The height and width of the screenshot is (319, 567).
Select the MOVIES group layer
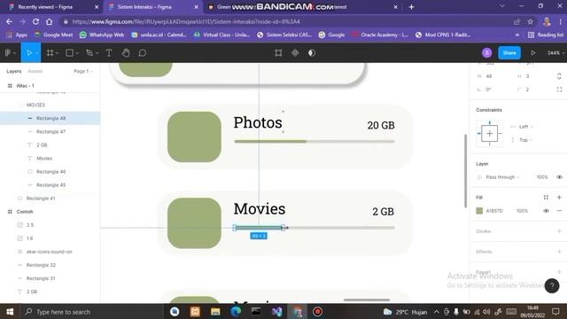50,105
